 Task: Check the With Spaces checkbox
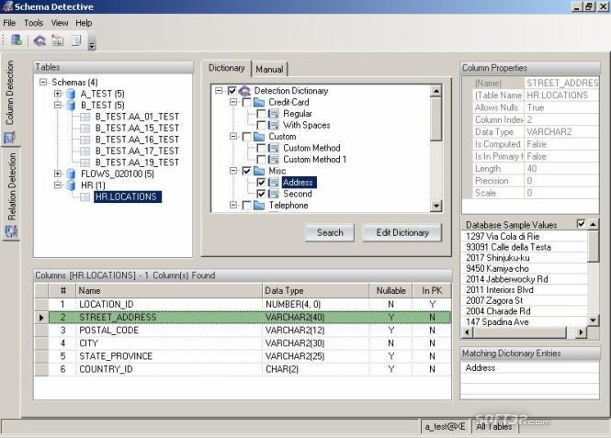point(262,125)
